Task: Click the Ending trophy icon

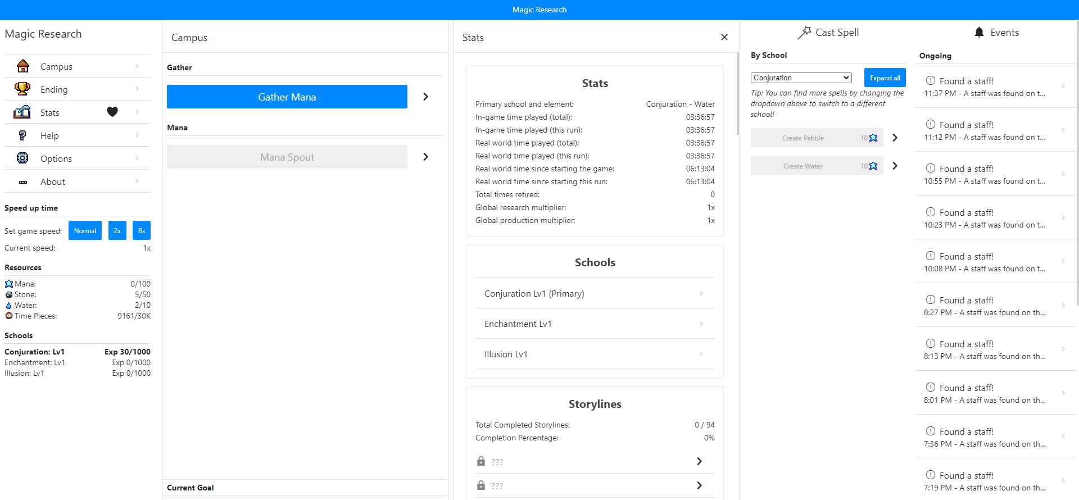Action: [x=22, y=89]
